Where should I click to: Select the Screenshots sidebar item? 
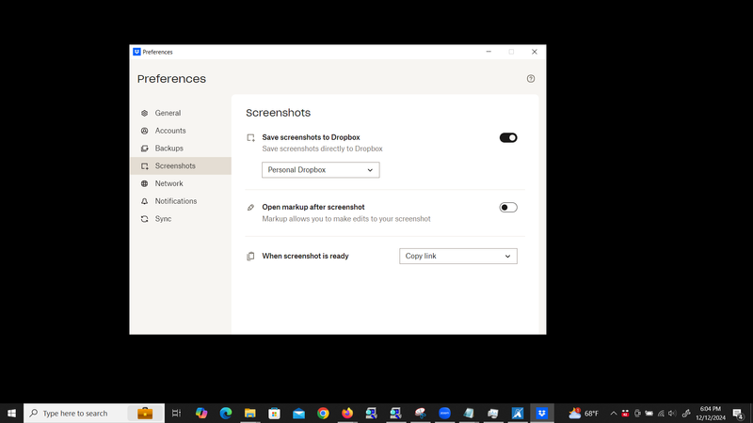pos(181,166)
